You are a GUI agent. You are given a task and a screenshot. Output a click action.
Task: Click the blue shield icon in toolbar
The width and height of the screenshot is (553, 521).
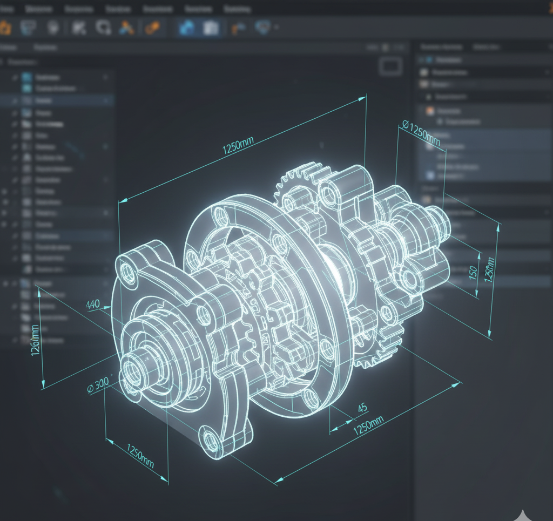point(263,27)
